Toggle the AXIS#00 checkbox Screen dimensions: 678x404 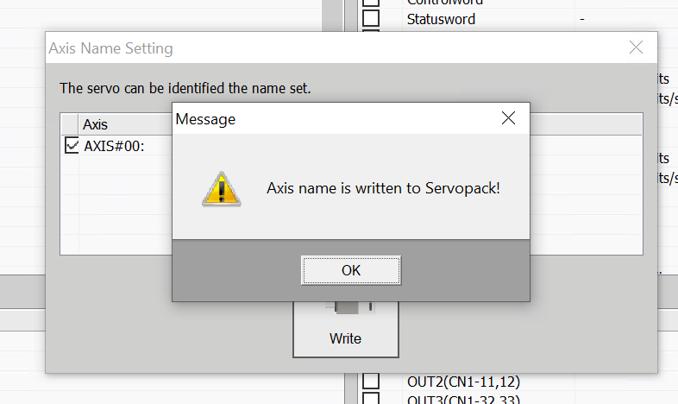coord(72,146)
